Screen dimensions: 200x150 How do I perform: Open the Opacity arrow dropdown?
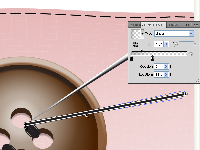[166, 66]
